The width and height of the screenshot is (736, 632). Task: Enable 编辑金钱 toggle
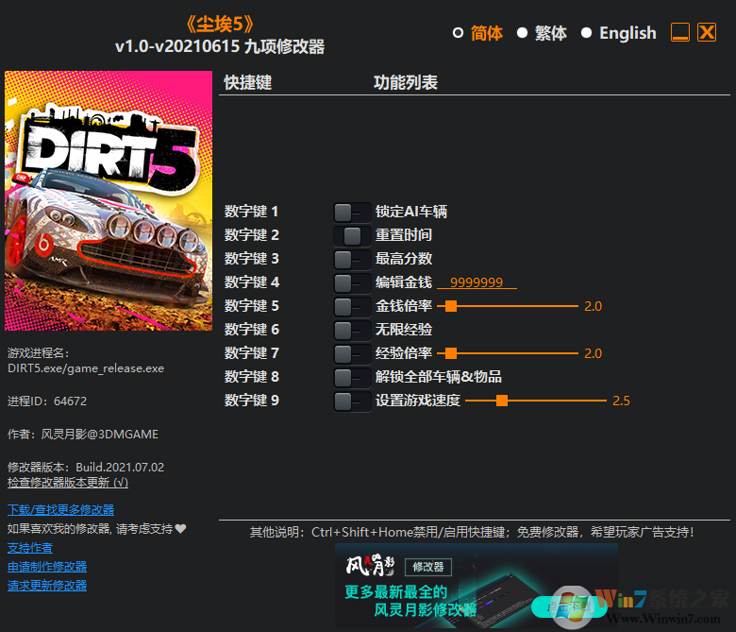click(x=351, y=282)
